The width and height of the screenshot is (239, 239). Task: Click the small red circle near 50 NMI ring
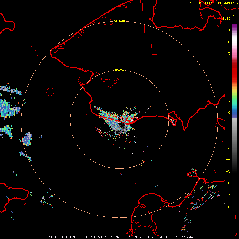(50, 92)
